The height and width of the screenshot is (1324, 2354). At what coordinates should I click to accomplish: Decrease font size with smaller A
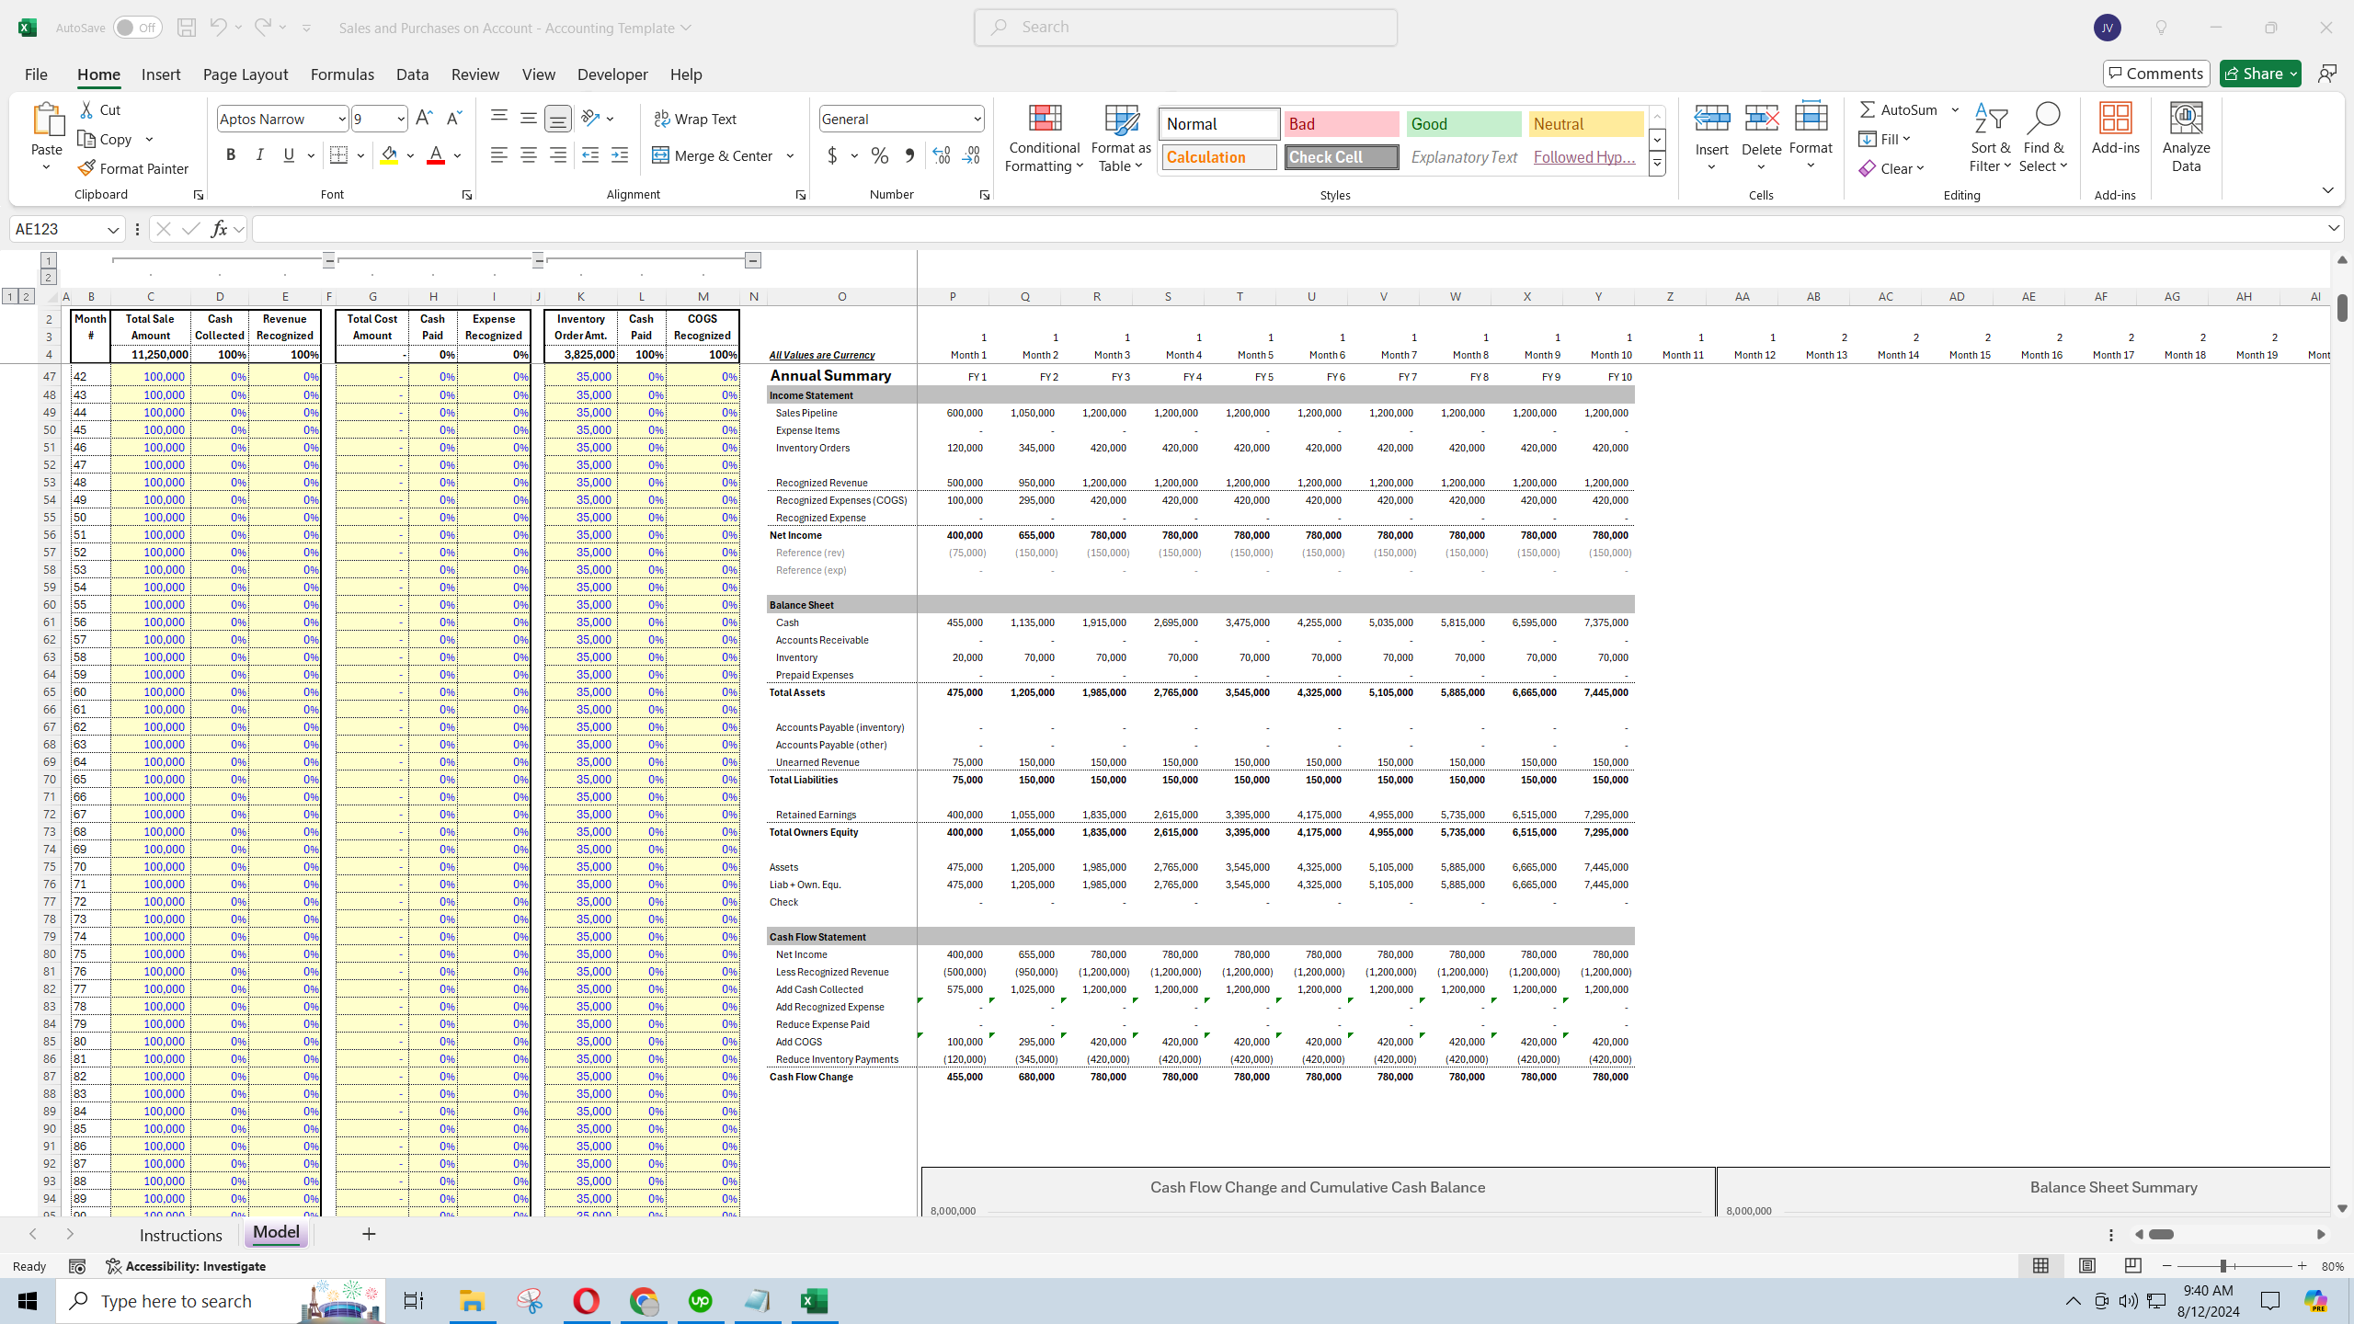[453, 118]
